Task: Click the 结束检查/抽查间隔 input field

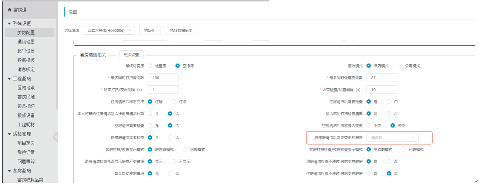Action: click(x=382, y=89)
